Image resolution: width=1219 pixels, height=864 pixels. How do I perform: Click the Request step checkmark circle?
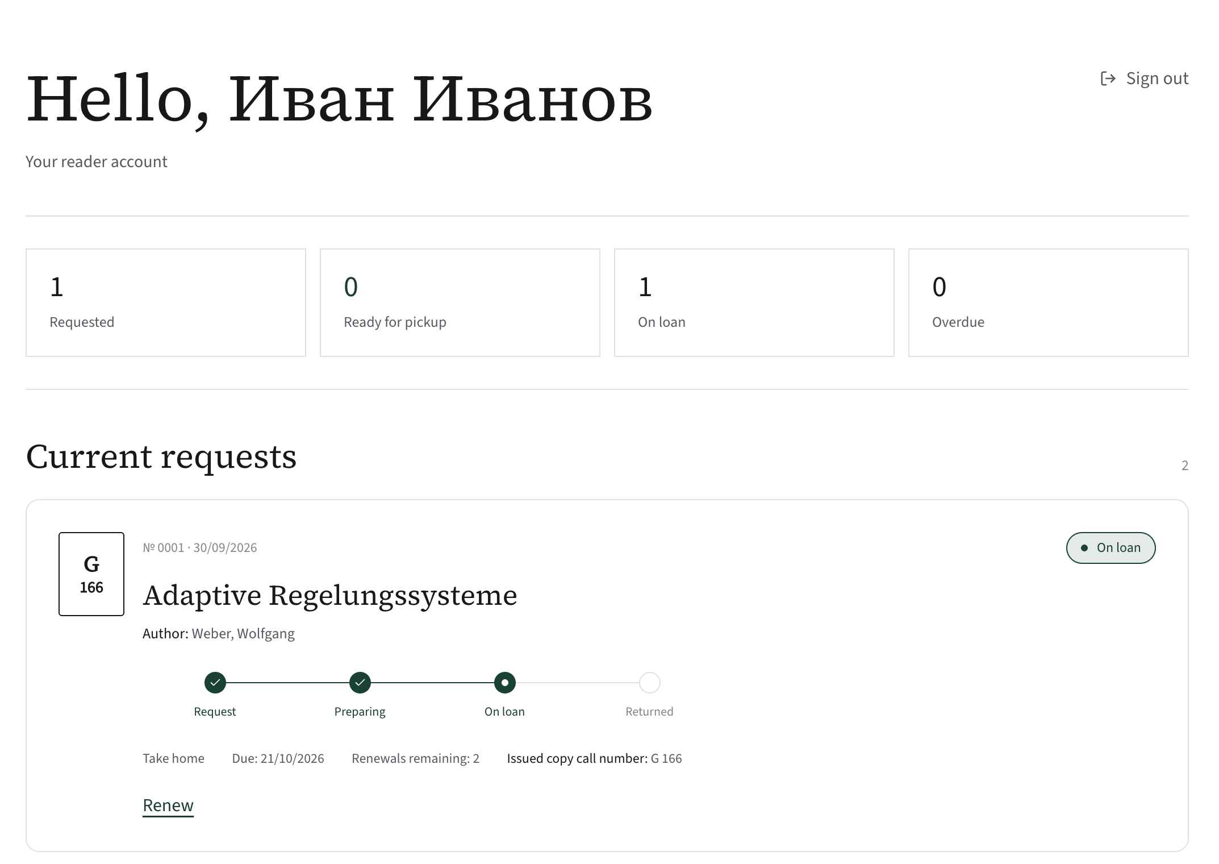215,683
